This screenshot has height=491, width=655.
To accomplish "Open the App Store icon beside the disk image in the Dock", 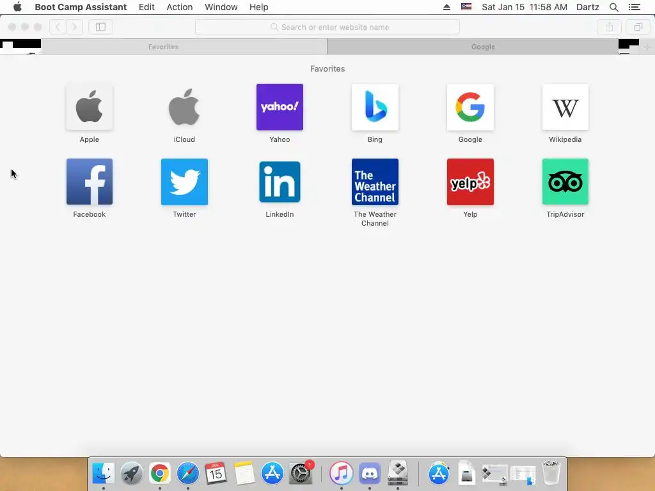I will click(439, 473).
